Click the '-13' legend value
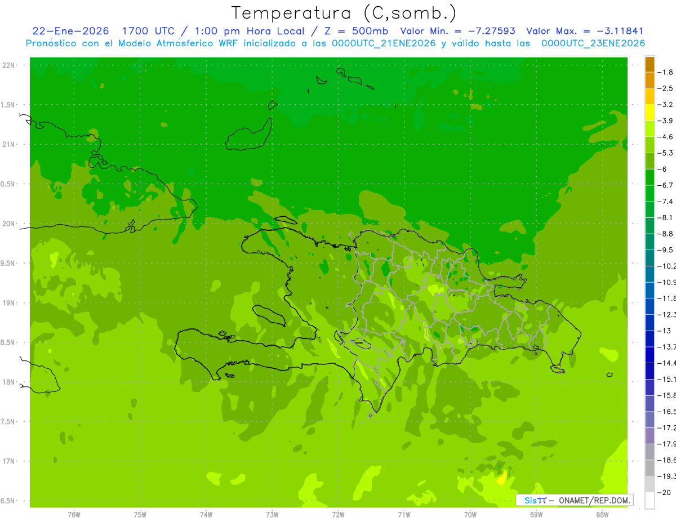 pos(664,331)
